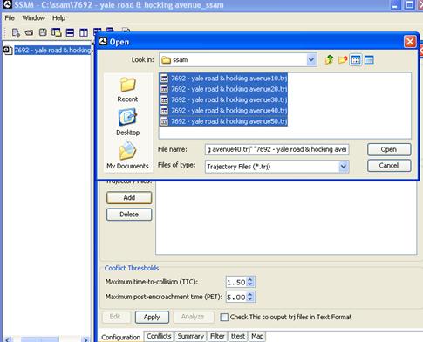
Task: Click the left panel scrollbar right arrow
Action: click(x=85, y=339)
